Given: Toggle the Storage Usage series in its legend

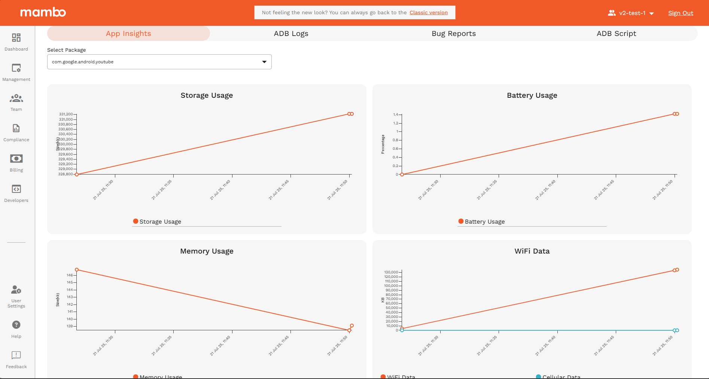Looking at the screenshot, I should click(157, 221).
